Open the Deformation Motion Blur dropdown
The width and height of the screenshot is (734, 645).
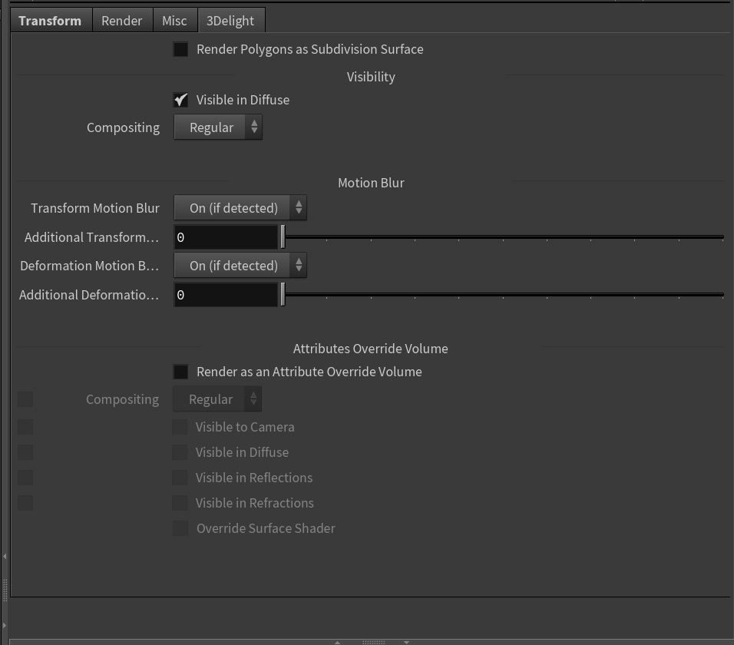[x=240, y=265]
